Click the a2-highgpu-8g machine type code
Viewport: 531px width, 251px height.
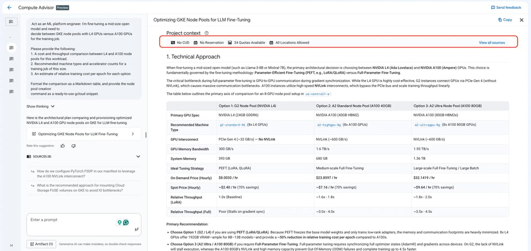tap(329, 125)
